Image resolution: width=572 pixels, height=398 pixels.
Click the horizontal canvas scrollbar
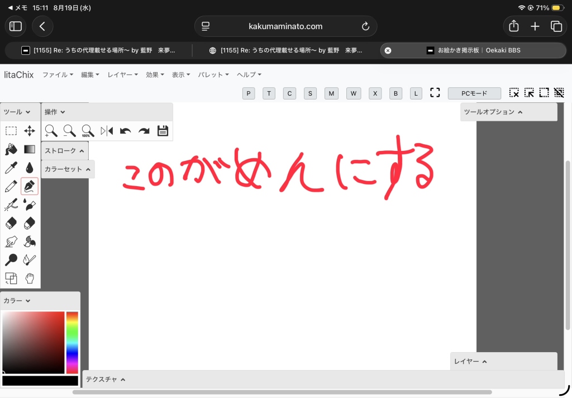[282, 392]
